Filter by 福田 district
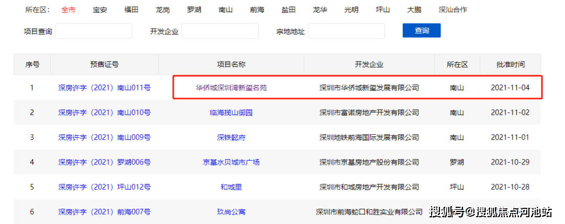Image resolution: width=565 pixels, height=224 pixels. point(131,10)
